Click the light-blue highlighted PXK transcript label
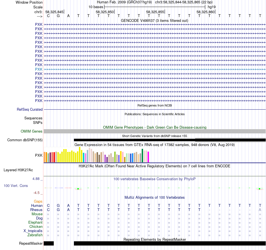Screen dimensions: 266x250 [39, 69]
